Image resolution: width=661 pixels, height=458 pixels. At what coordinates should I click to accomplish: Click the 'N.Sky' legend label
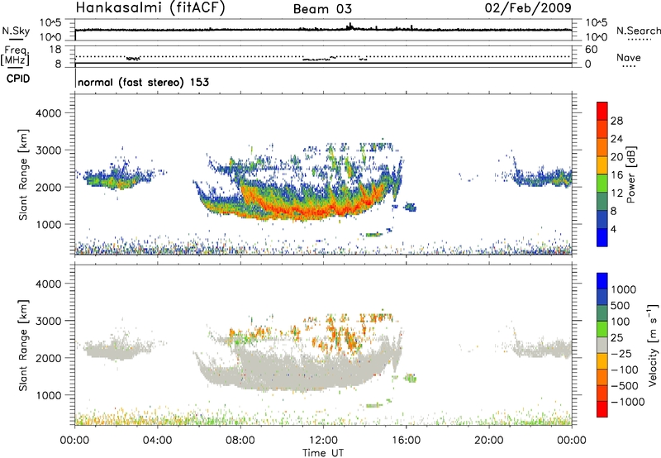click(x=16, y=31)
